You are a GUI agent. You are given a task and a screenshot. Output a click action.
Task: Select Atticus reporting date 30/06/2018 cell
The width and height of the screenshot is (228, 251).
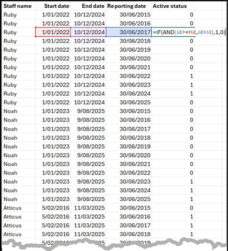coord(129,234)
